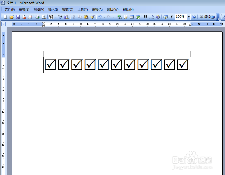Click the 繁 Chinese conversion icon
Image resolution: width=225 pixels, height=175 pixels.
click(x=51, y=17)
